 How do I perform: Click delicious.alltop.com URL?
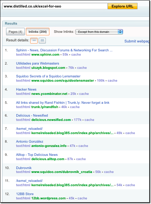[x=48, y=159]
